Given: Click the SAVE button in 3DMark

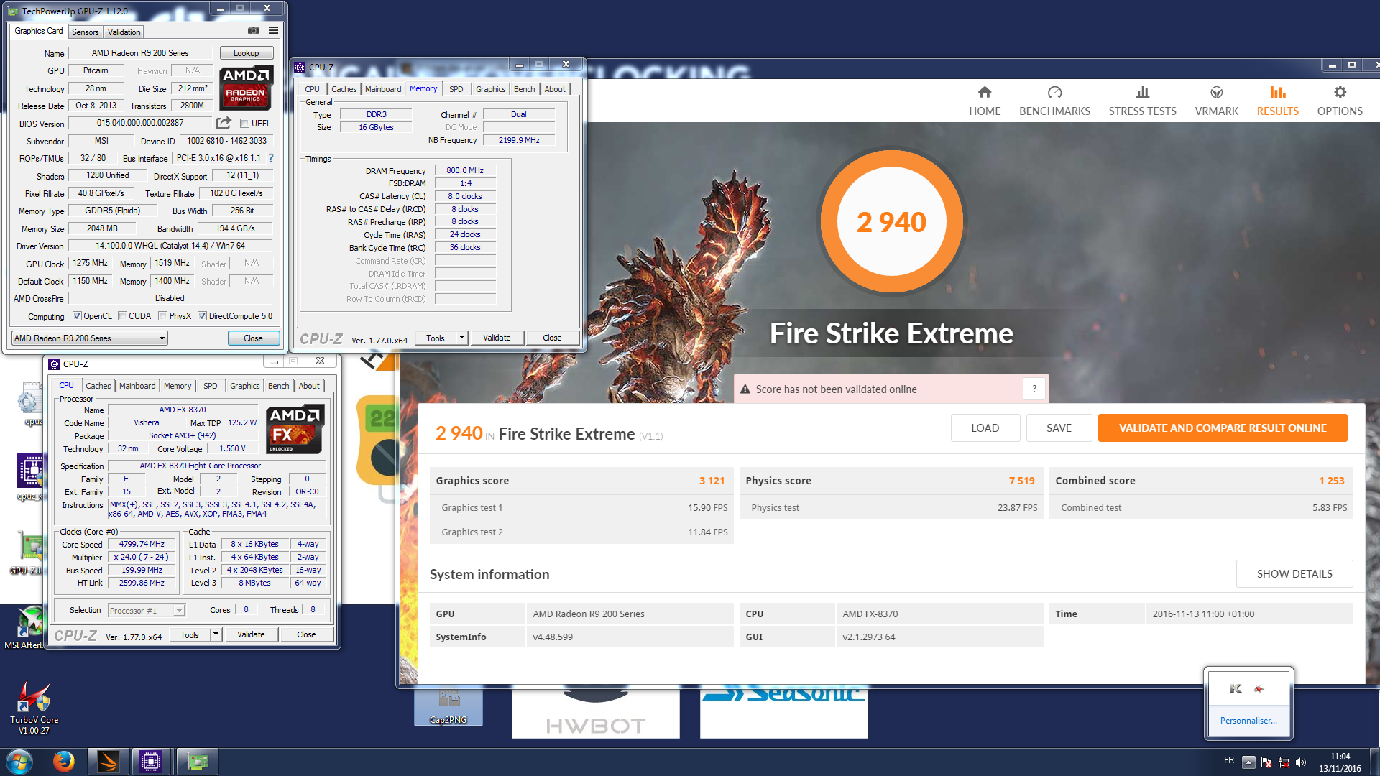Looking at the screenshot, I should [x=1059, y=428].
